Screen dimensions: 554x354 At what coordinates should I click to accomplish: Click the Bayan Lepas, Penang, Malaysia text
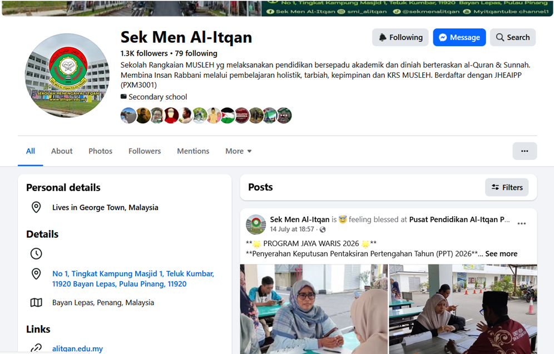[x=103, y=302]
